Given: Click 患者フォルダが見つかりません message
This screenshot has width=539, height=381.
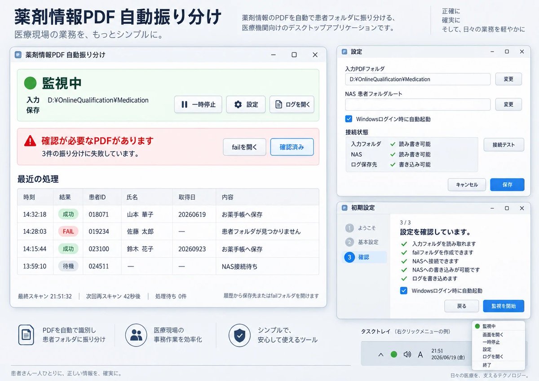Looking at the screenshot, I should pos(261,232).
